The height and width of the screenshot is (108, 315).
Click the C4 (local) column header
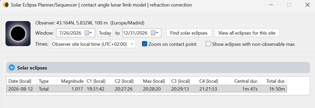click(x=212, y=81)
